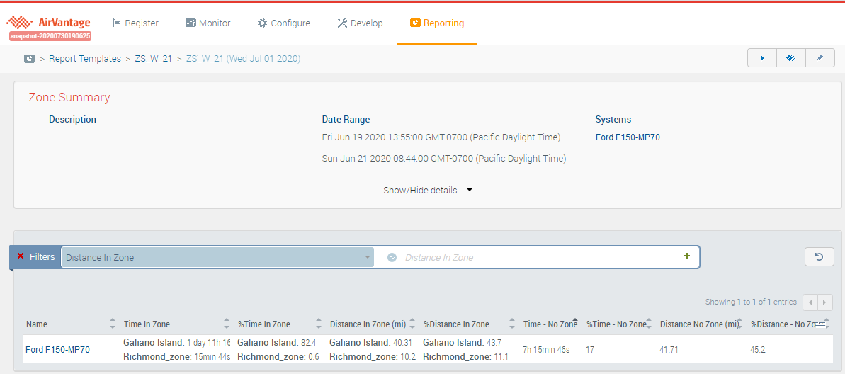Click the diamond-shaped report action icon

click(x=790, y=58)
